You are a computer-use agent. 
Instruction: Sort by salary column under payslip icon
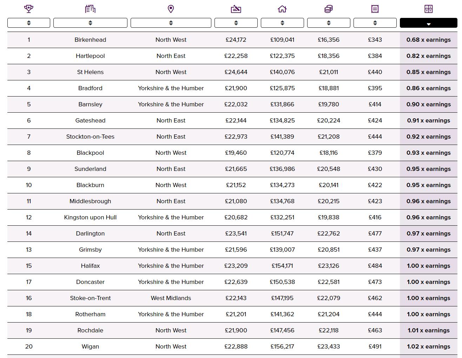[236, 23]
